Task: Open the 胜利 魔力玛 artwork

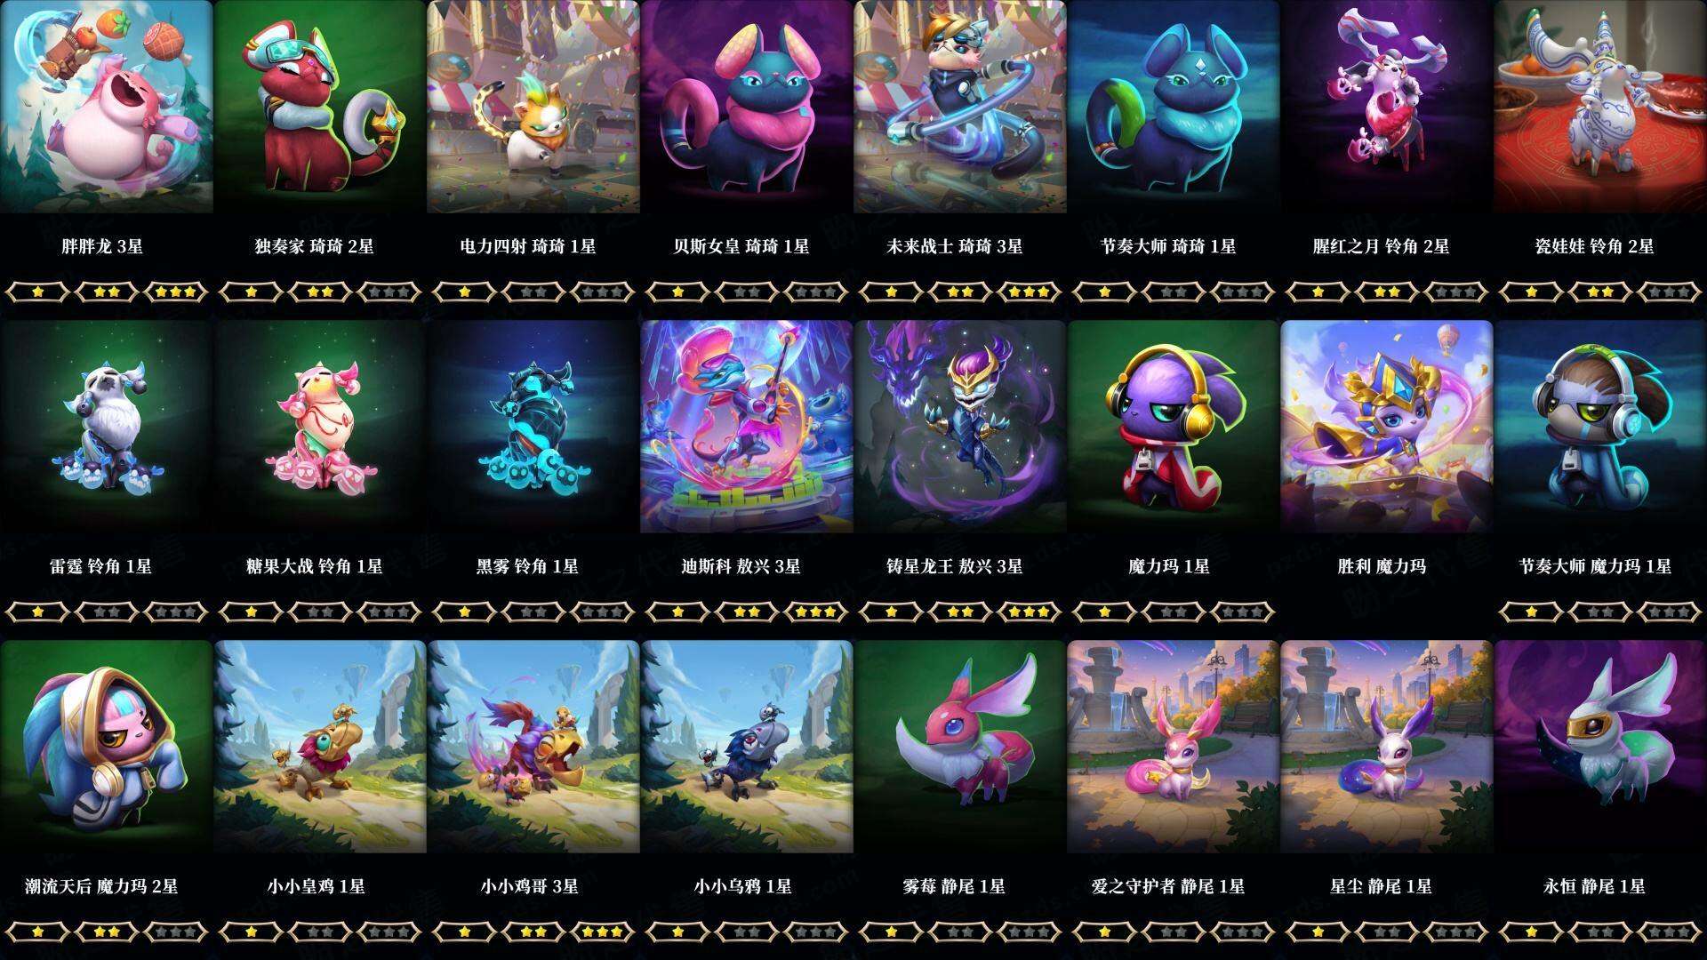Action: [x=1387, y=427]
